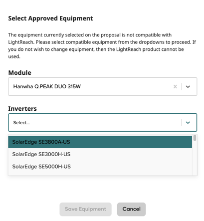Grab the inverter list scrollbar thumb
This screenshot has height=221, width=204.
click(x=195, y=138)
